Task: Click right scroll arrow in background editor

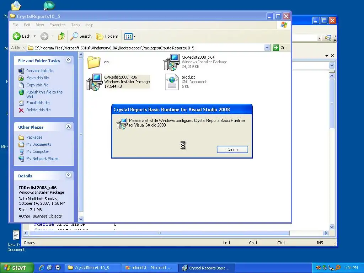Action: (326, 233)
